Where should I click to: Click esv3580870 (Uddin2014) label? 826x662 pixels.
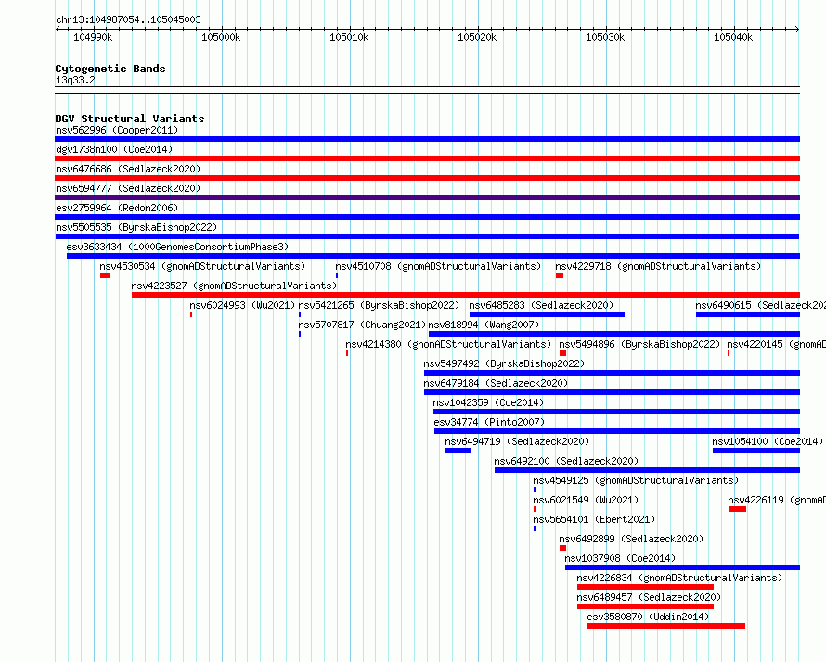648,617
